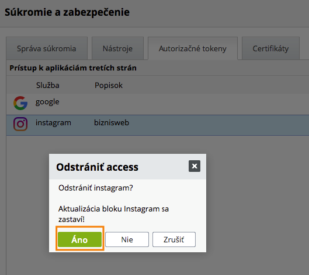This screenshot has width=309, height=275.
Task: Click the Odstrániť access dialog title
Action: tap(97, 167)
